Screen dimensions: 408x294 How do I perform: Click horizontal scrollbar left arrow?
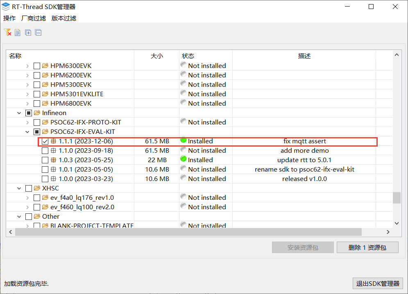(x=11, y=232)
